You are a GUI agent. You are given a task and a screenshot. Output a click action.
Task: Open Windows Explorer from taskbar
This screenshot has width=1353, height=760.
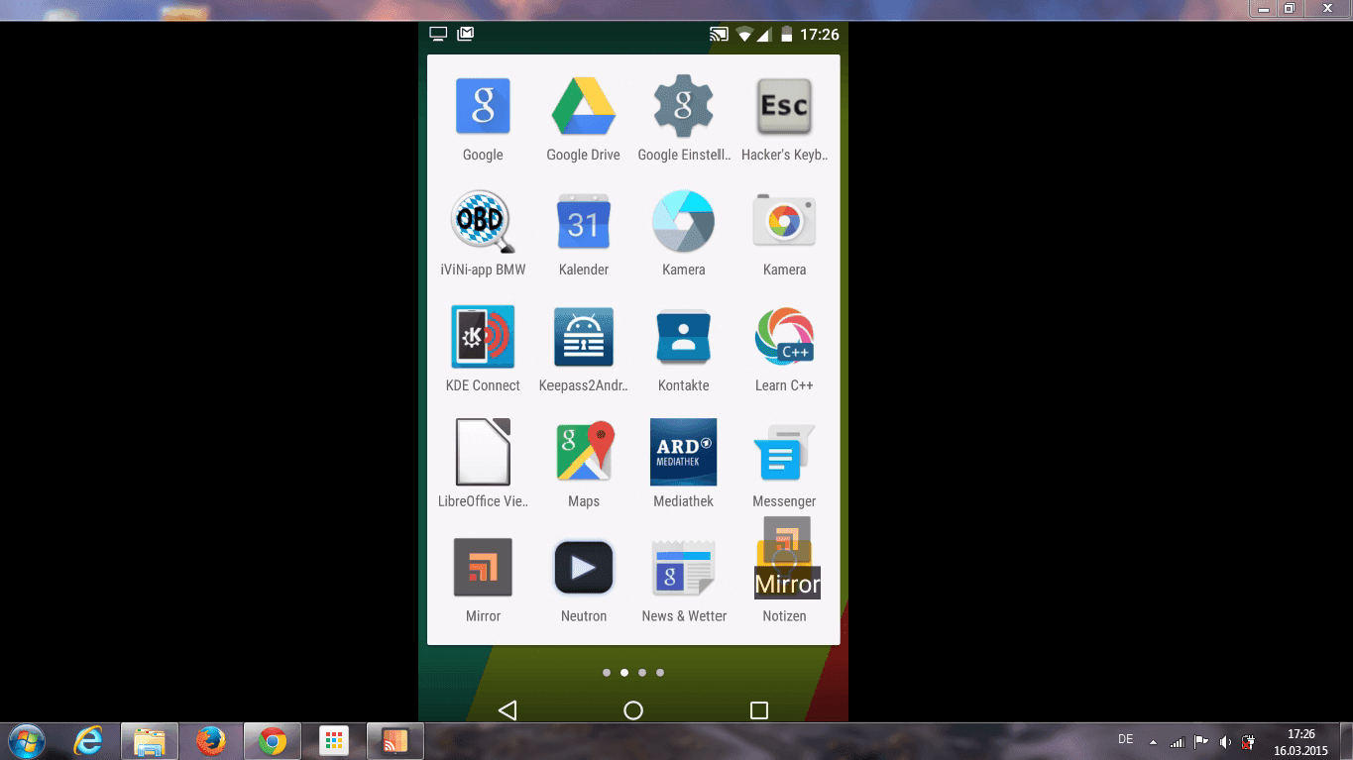pos(150,740)
